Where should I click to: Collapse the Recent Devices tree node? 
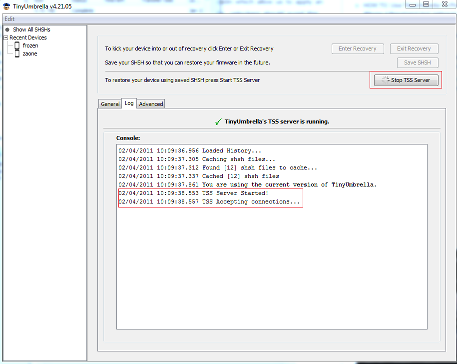pyautogui.click(x=5, y=37)
